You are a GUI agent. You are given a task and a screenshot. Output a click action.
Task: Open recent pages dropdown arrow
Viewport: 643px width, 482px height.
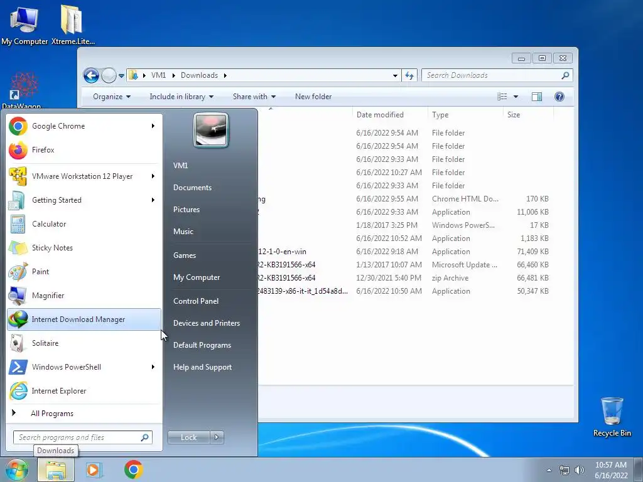(121, 76)
